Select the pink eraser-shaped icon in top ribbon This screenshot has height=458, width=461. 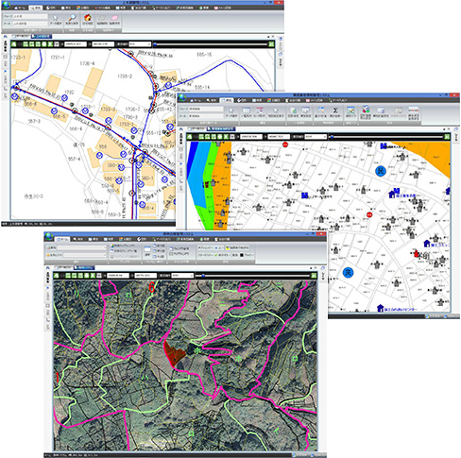(114, 18)
